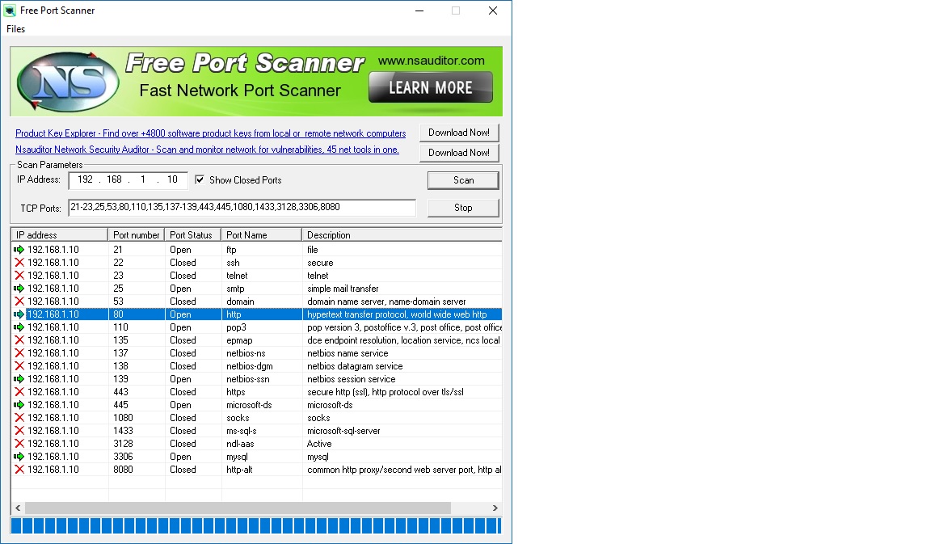Click the green arrow icon for port 3306
The width and height of the screenshot is (931, 544).
click(x=19, y=457)
